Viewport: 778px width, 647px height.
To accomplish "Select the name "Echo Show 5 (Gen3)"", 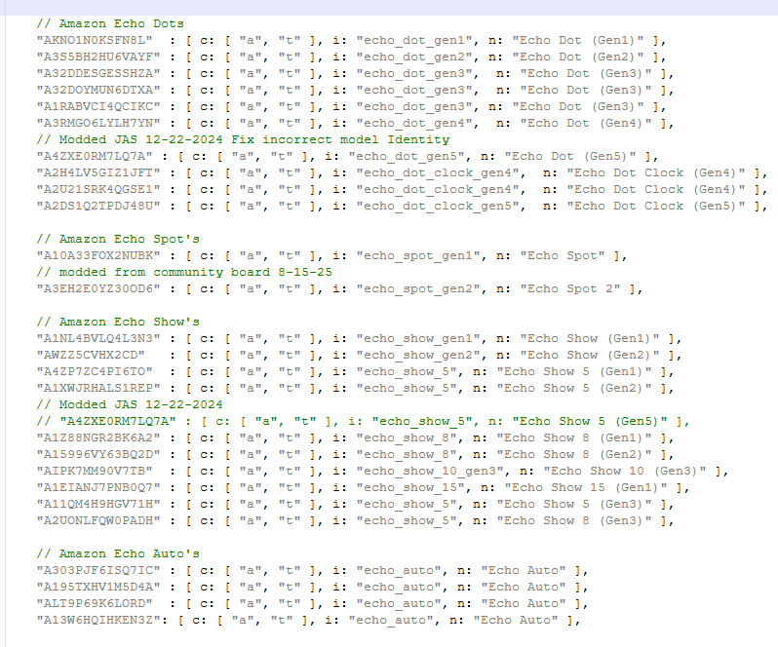I will point(574,504).
